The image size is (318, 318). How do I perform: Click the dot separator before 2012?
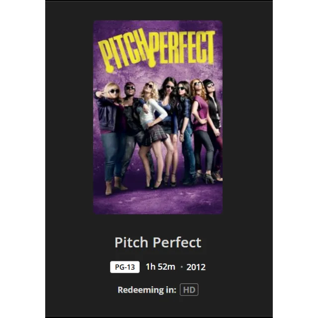coord(181,267)
